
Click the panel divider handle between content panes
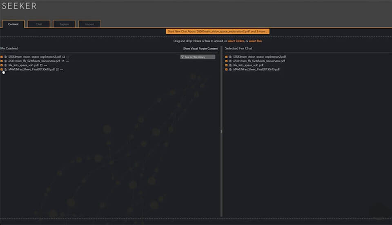(222, 131)
